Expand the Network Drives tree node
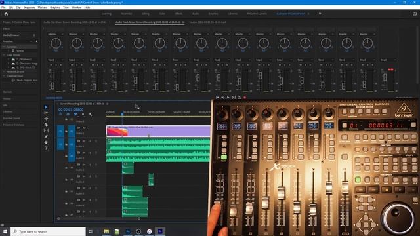Image resolution: width=420 pixels, height=236 pixels. 4,71
